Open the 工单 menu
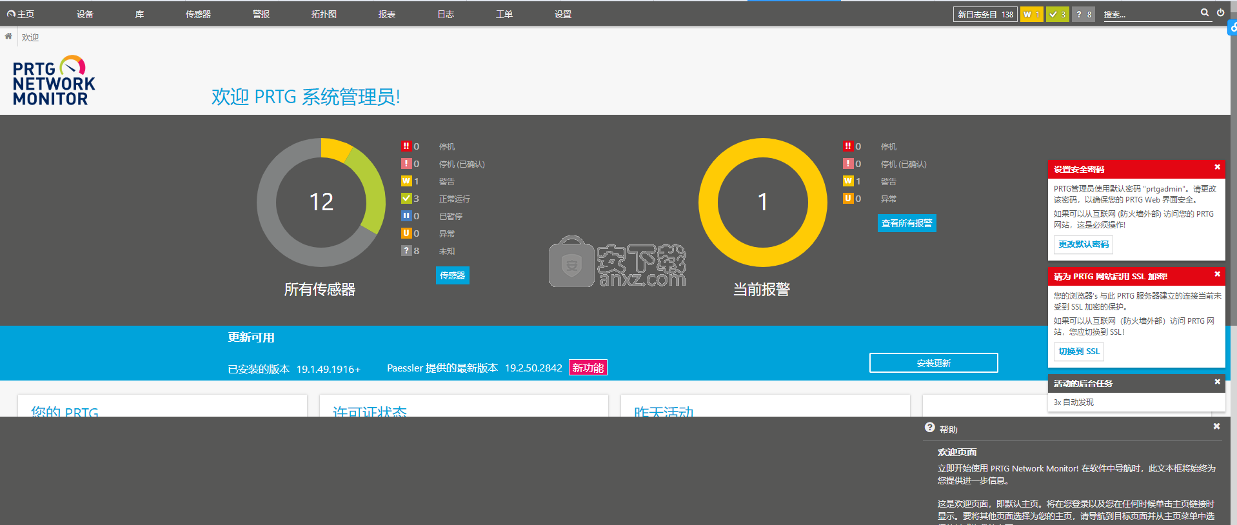Screen dimensions: 1237x525 pos(504,14)
